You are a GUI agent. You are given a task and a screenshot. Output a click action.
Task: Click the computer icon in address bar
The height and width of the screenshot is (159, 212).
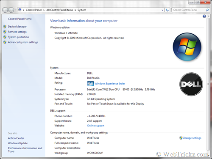tap(20, 10)
